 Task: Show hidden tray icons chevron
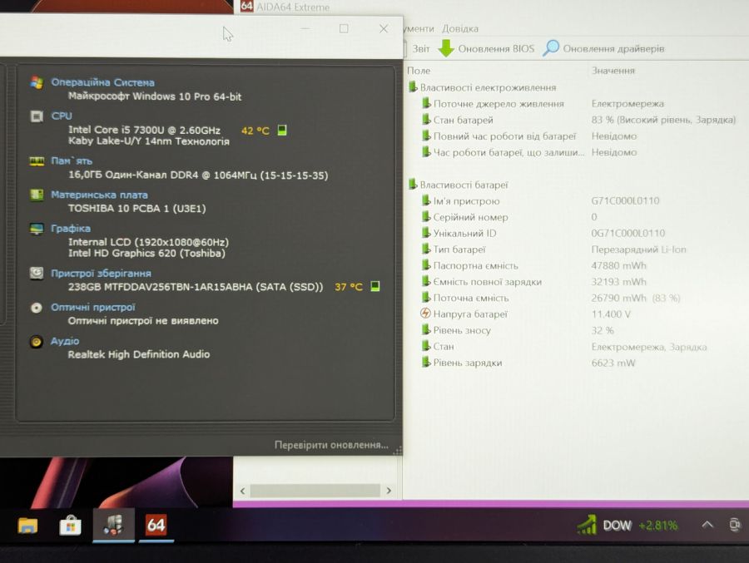coord(707,524)
